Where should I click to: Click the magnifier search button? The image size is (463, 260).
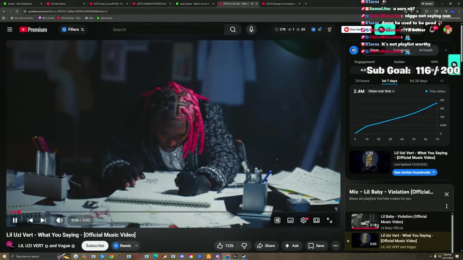[233, 30]
